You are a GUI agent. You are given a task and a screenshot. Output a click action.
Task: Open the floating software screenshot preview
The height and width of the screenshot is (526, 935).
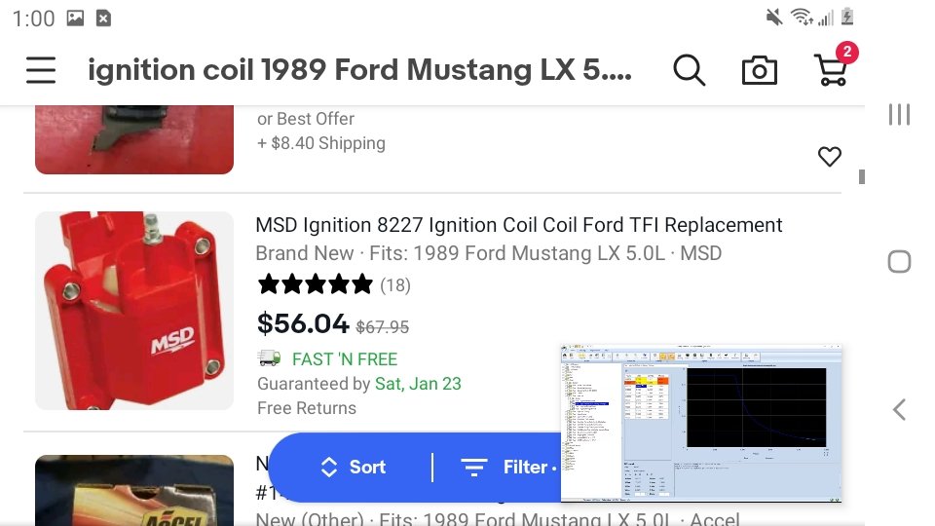pos(701,424)
